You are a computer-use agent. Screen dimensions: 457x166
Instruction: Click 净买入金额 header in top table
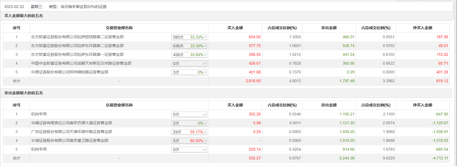[422, 28]
